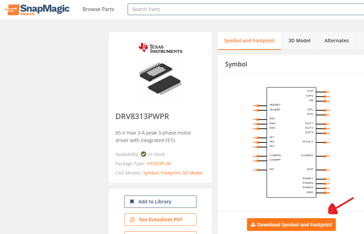Click the VCP pin label in the symbol

click(310, 91)
